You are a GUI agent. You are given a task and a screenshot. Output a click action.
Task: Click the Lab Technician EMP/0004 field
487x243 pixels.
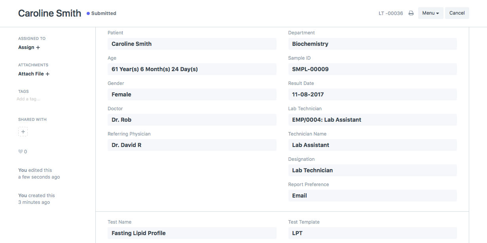pyautogui.click(x=372, y=120)
